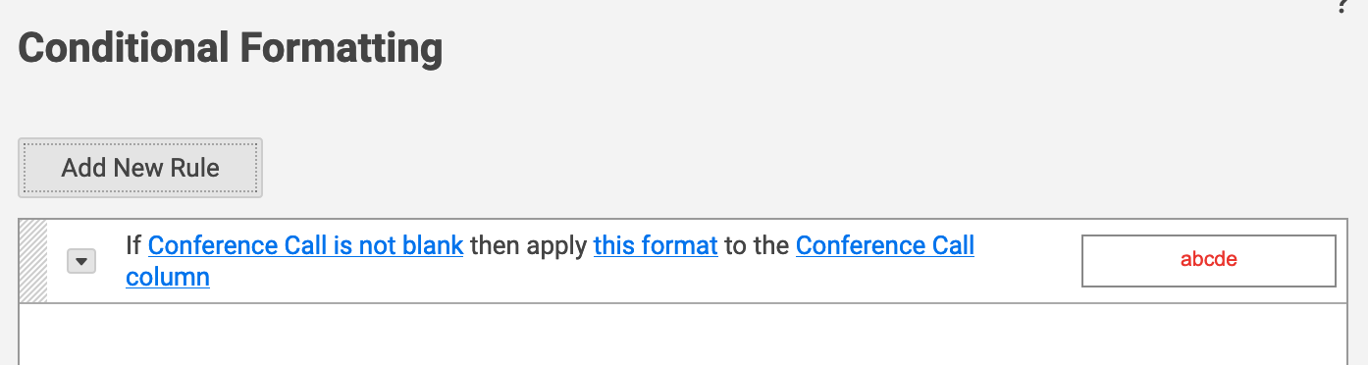The image size is (1368, 365).
Task: Click the 'this format' link
Action: pos(656,245)
